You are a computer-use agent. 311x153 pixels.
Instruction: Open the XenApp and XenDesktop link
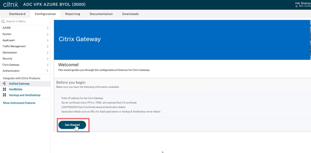click(25, 95)
